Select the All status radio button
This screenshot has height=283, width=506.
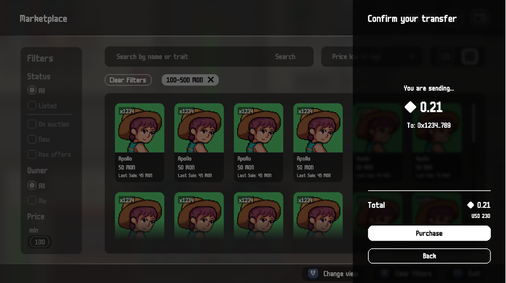coord(32,91)
